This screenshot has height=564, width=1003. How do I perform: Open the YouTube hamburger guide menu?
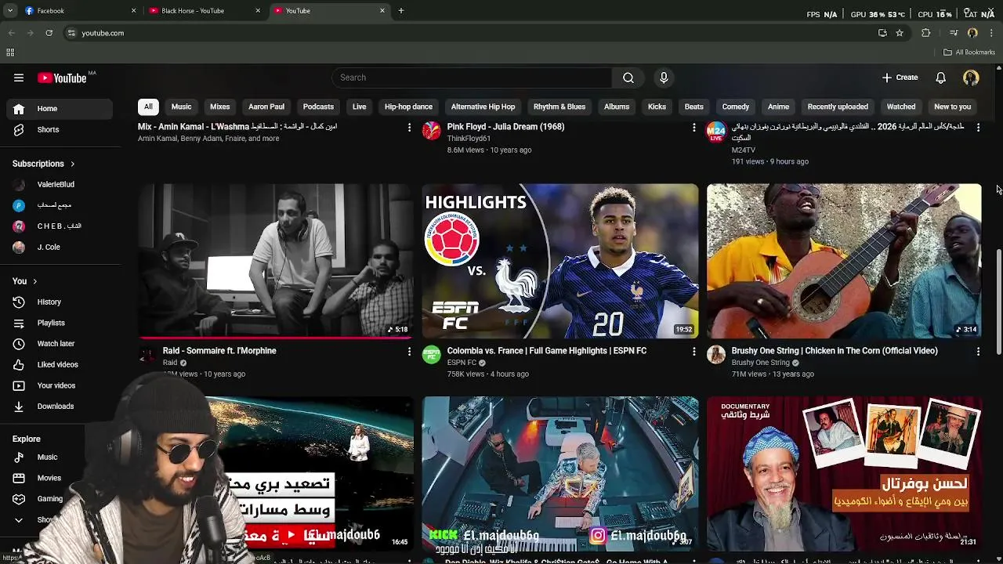pyautogui.click(x=19, y=78)
